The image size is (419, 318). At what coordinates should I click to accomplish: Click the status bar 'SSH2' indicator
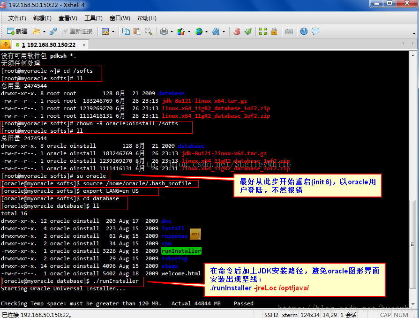click(271, 315)
